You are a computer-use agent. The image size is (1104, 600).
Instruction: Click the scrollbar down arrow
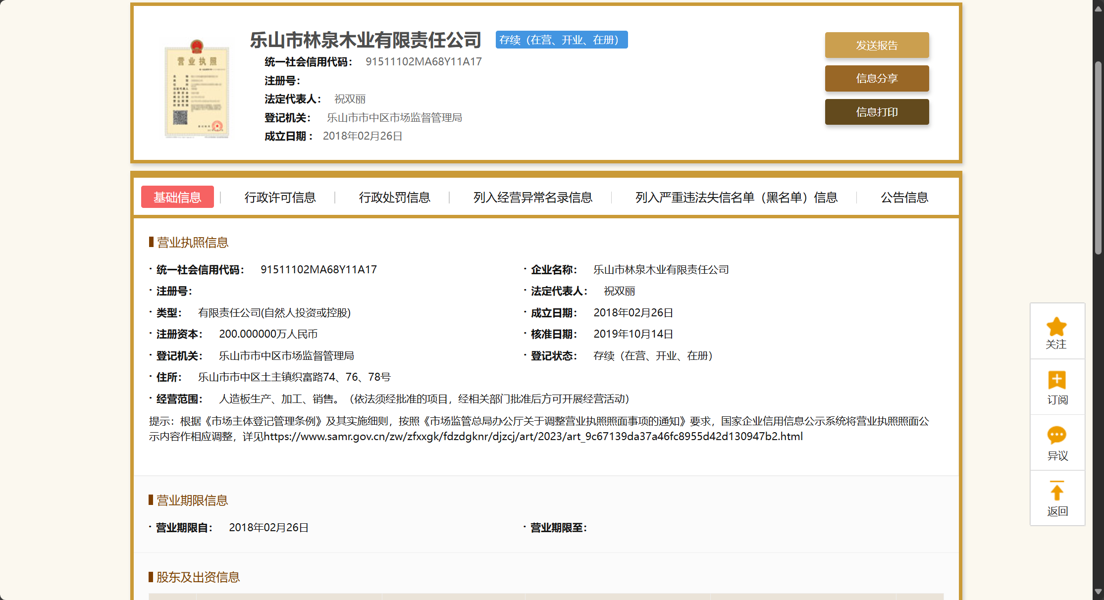point(1098,592)
